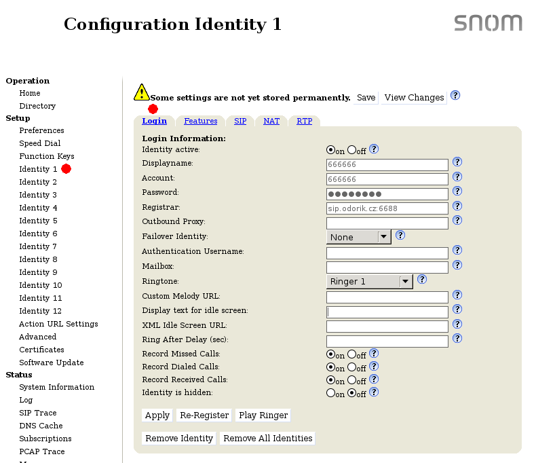Switch to the RTP tab

coord(304,121)
